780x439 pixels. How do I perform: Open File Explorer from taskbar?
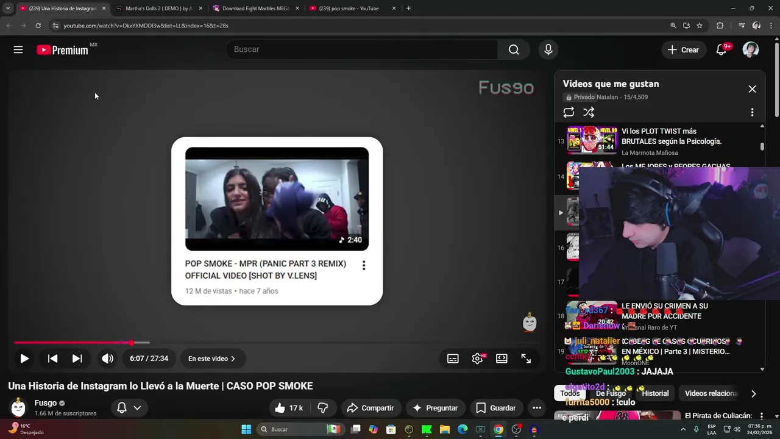click(x=445, y=429)
